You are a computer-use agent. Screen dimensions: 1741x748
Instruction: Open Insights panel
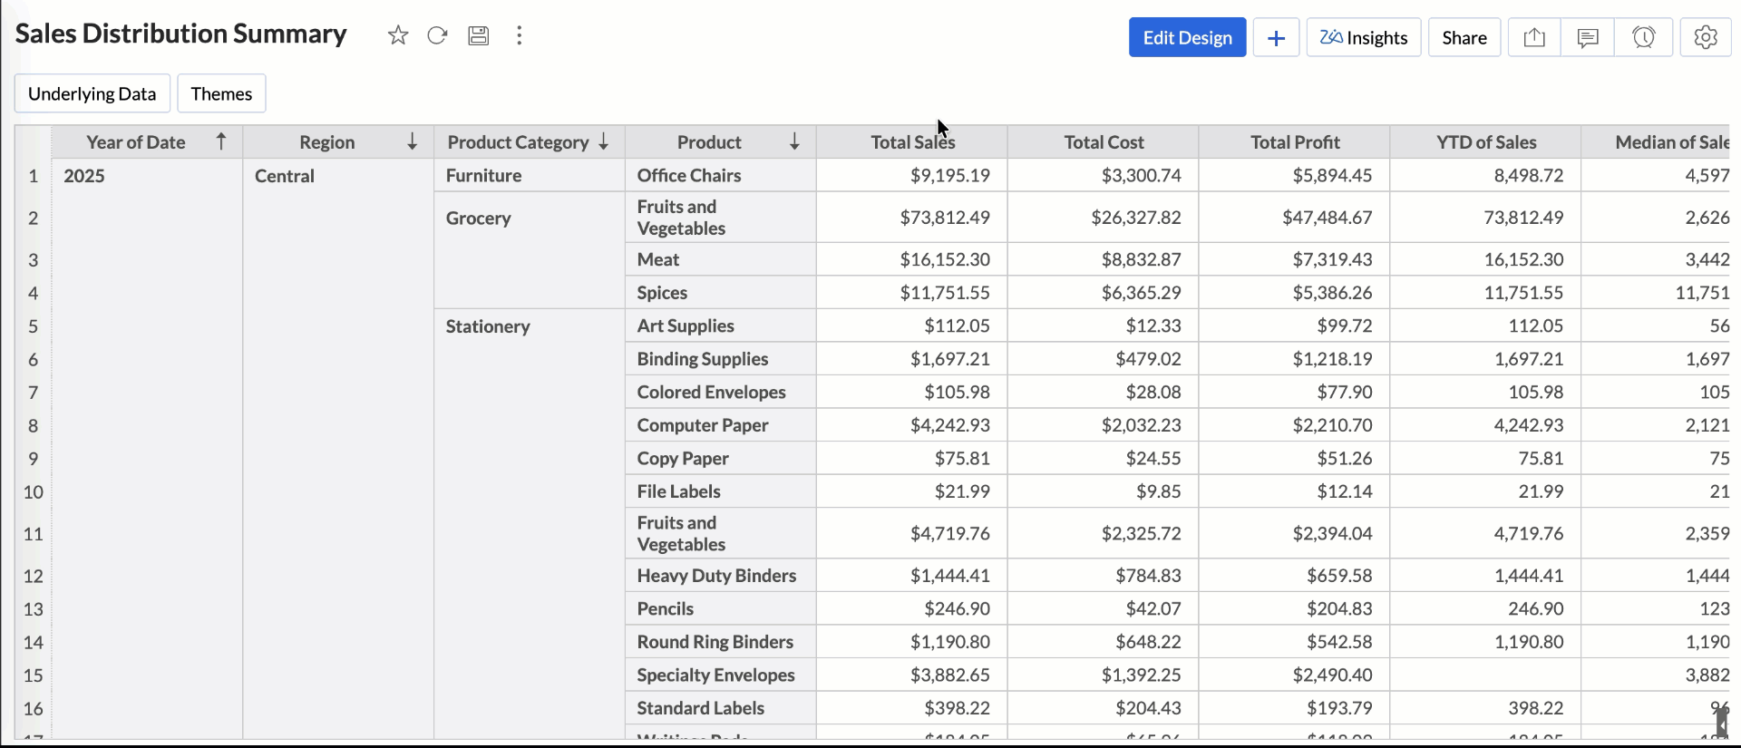1363,37
